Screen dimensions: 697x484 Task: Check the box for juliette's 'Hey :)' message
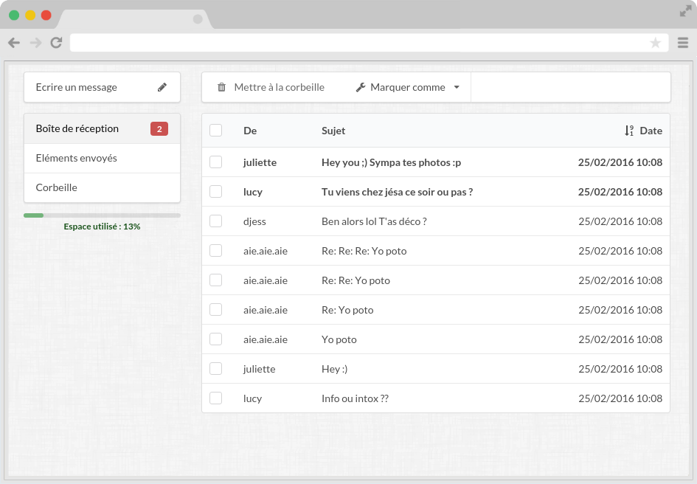point(215,368)
